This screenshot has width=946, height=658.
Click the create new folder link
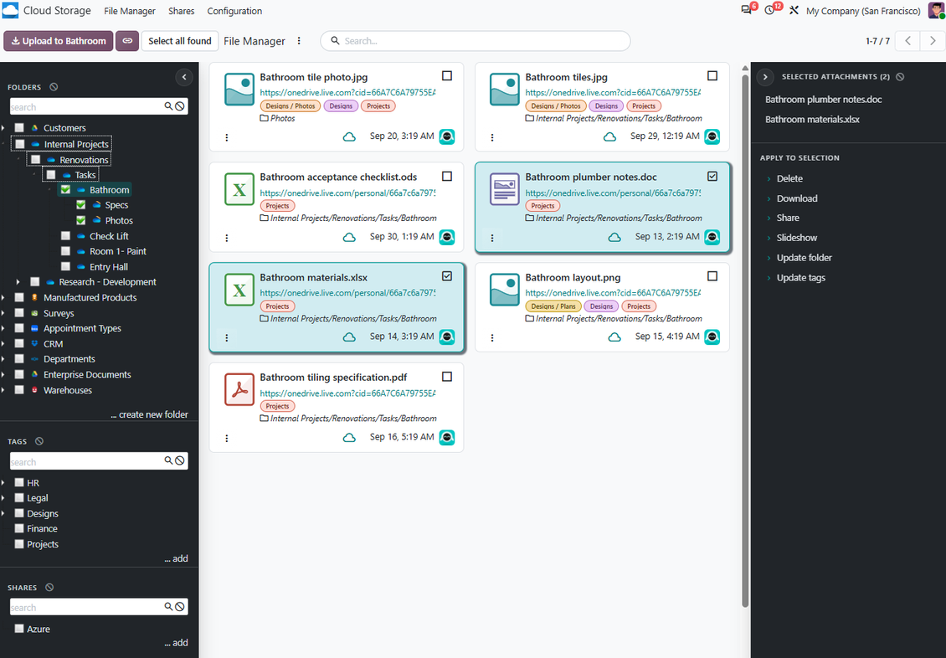pyautogui.click(x=149, y=414)
